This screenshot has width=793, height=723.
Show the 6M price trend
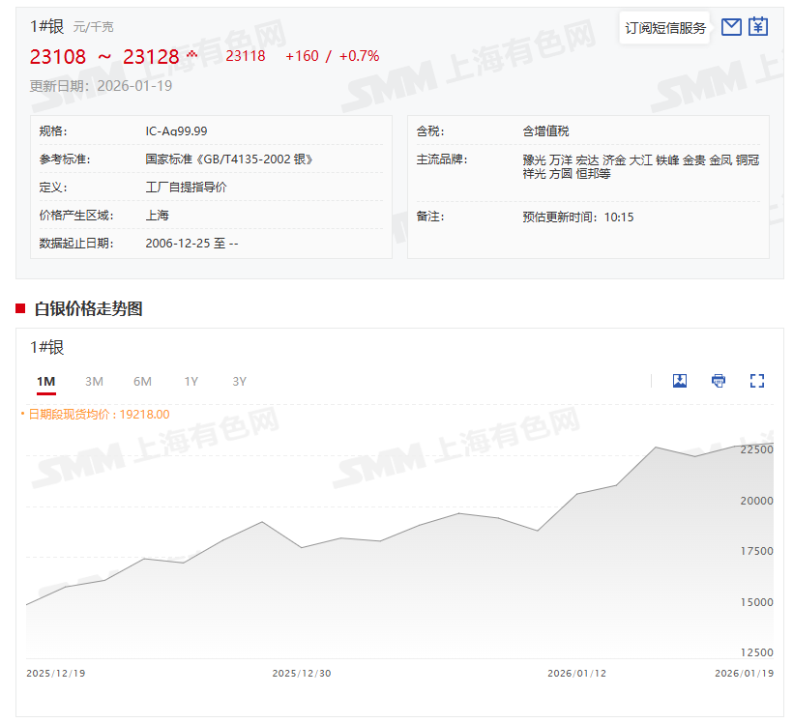[142, 382]
